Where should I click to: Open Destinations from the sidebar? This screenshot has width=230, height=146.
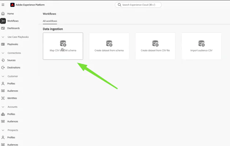[14, 67]
